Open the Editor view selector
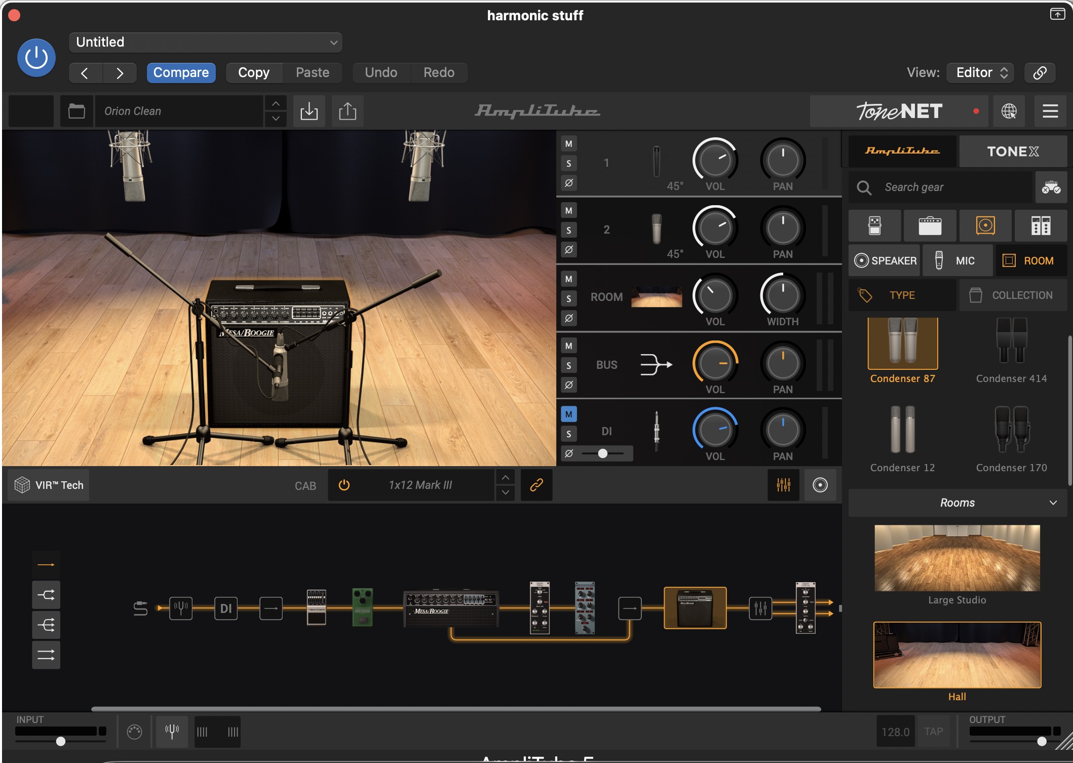1073x763 pixels. pyautogui.click(x=981, y=72)
